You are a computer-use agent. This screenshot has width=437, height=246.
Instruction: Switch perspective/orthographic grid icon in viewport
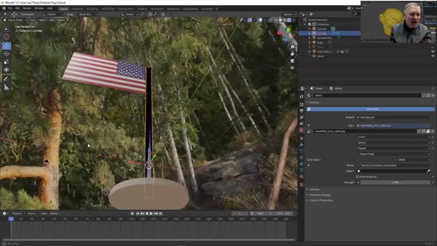(292, 68)
